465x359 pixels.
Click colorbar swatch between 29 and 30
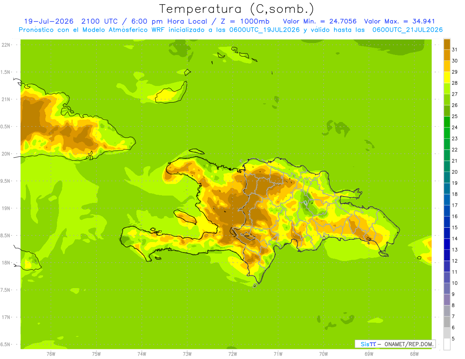[x=447, y=66]
